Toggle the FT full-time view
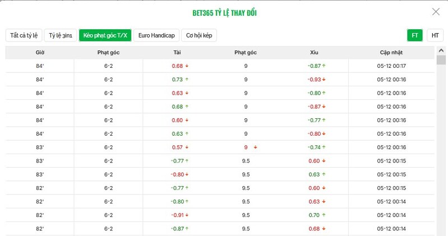 (x=415, y=35)
